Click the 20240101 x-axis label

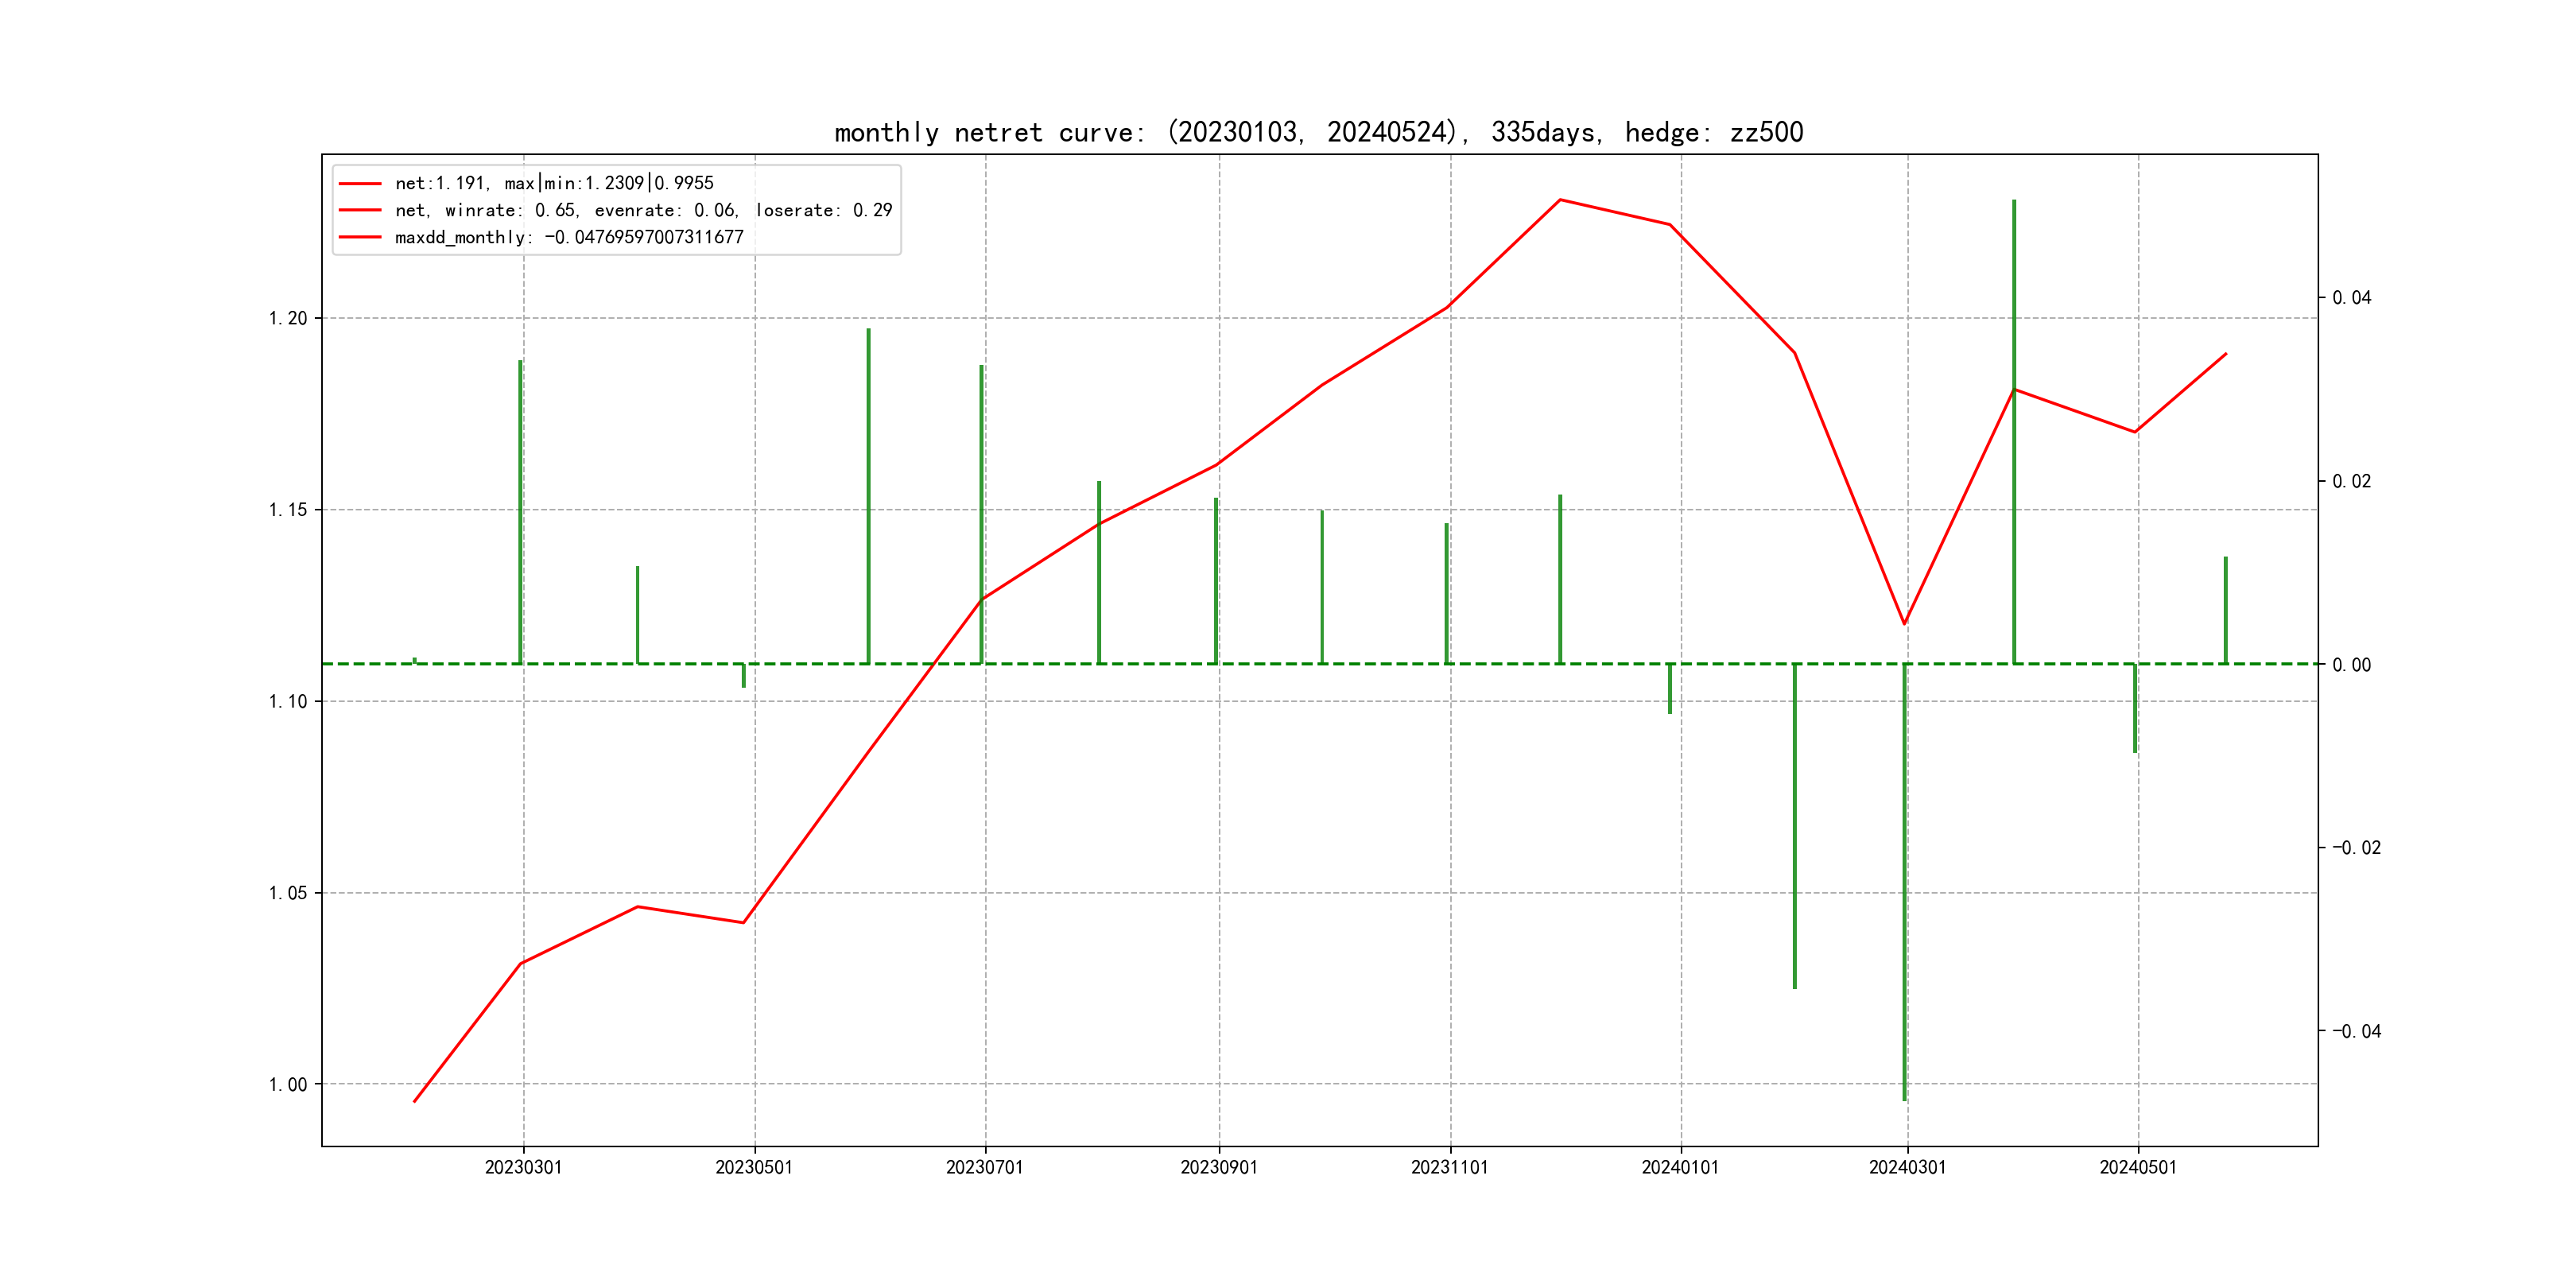coord(1680,1167)
